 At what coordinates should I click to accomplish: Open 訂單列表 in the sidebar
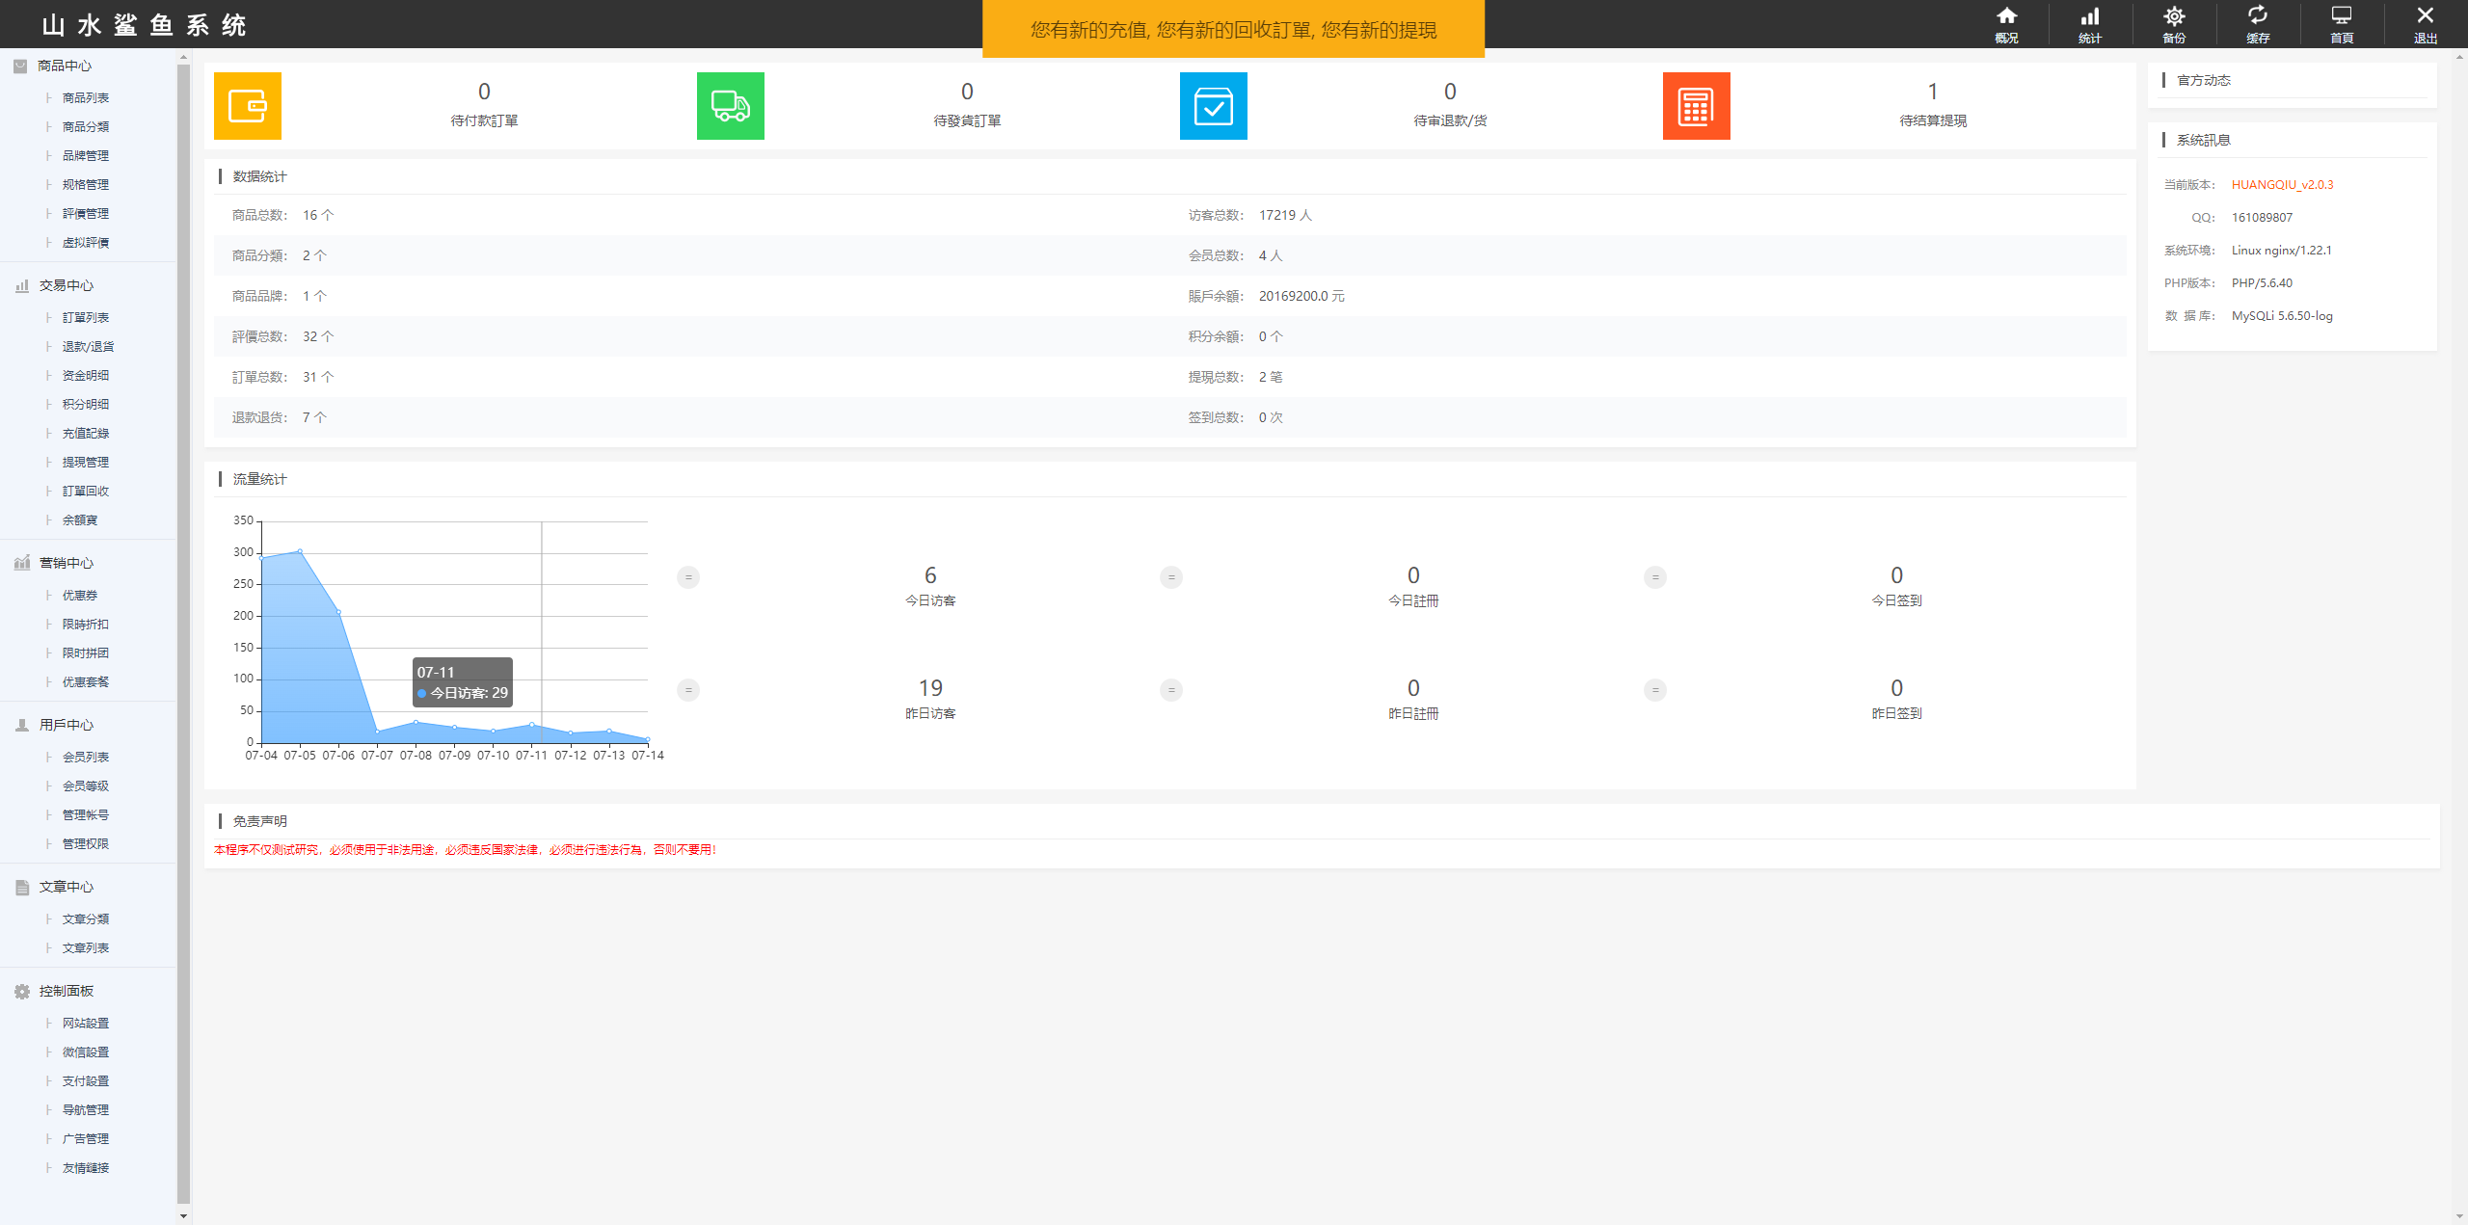click(x=85, y=317)
